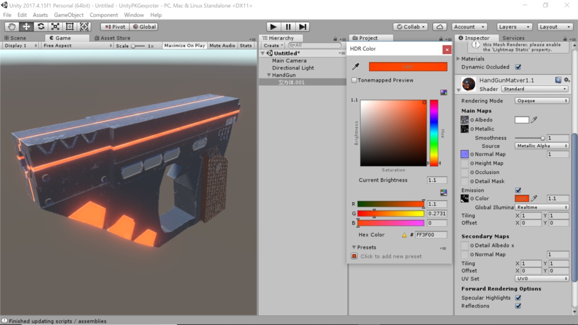
Task: Open the Rendering Mode dropdown
Action: point(541,100)
